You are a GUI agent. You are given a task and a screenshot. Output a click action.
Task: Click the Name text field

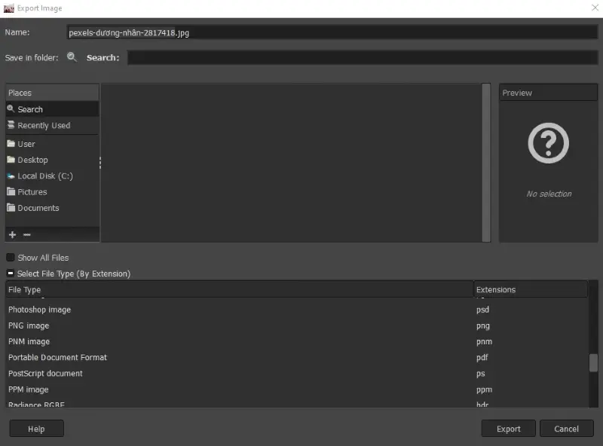[x=332, y=32]
